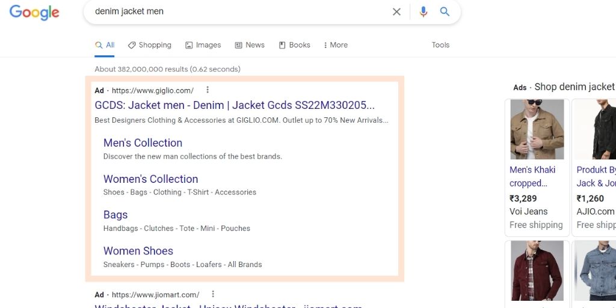
Task: Click the ₹3,289 price text
Action: pos(523,199)
